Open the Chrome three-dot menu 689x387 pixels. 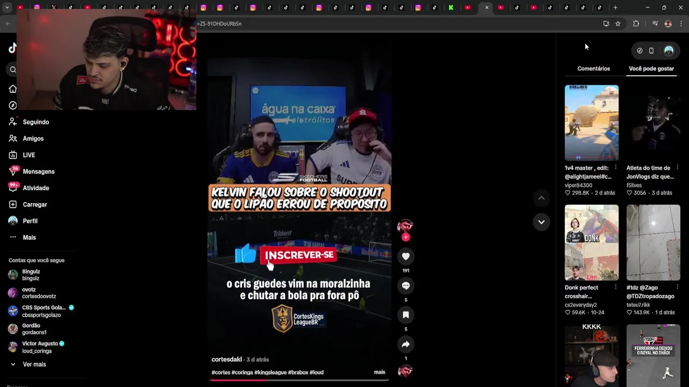[681, 24]
